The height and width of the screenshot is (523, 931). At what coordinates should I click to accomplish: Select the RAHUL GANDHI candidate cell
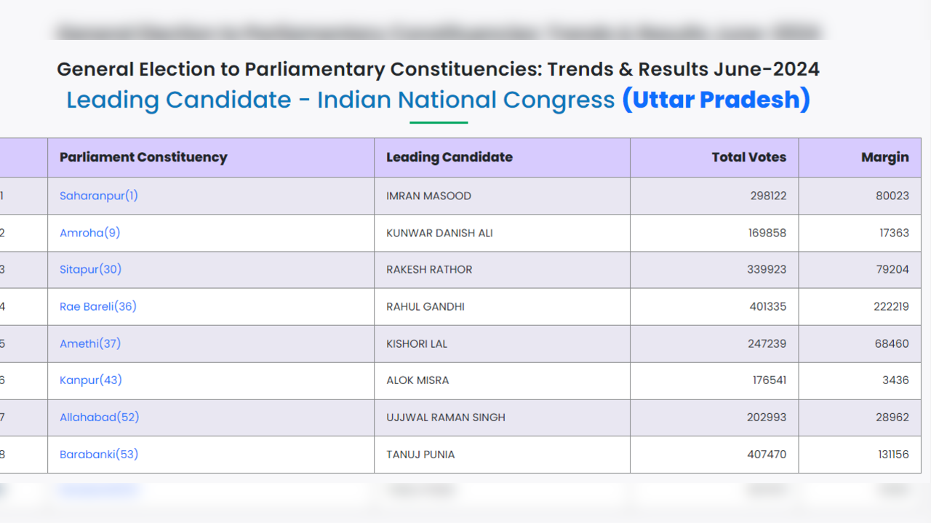tap(425, 307)
